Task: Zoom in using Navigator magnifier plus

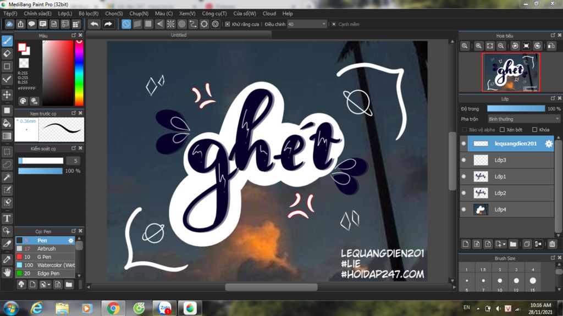Action: coord(479,46)
